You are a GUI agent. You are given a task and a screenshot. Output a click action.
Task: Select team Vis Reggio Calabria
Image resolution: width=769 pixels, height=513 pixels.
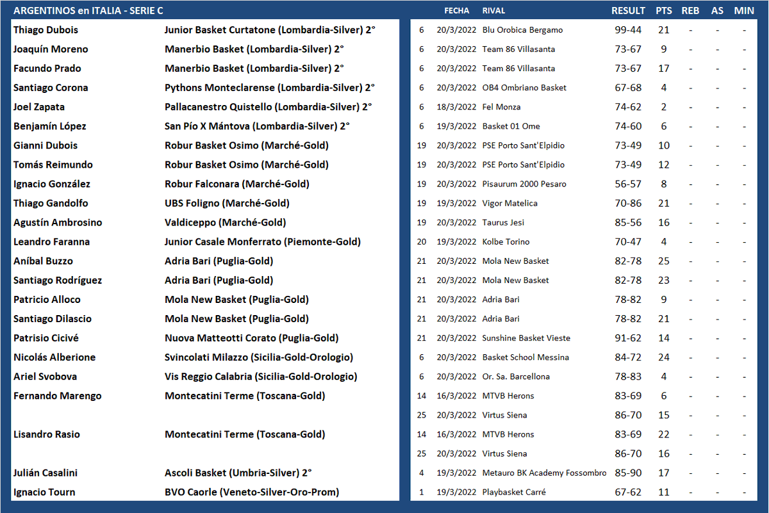(x=261, y=376)
